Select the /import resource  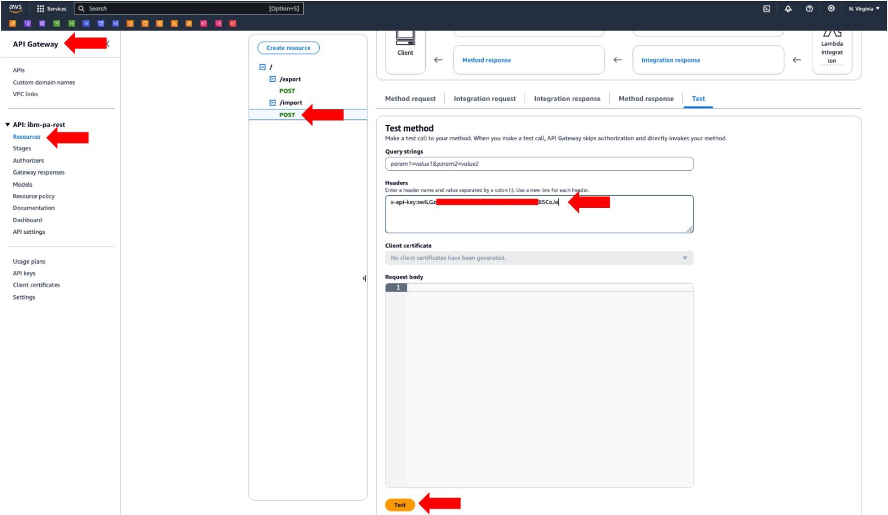290,103
